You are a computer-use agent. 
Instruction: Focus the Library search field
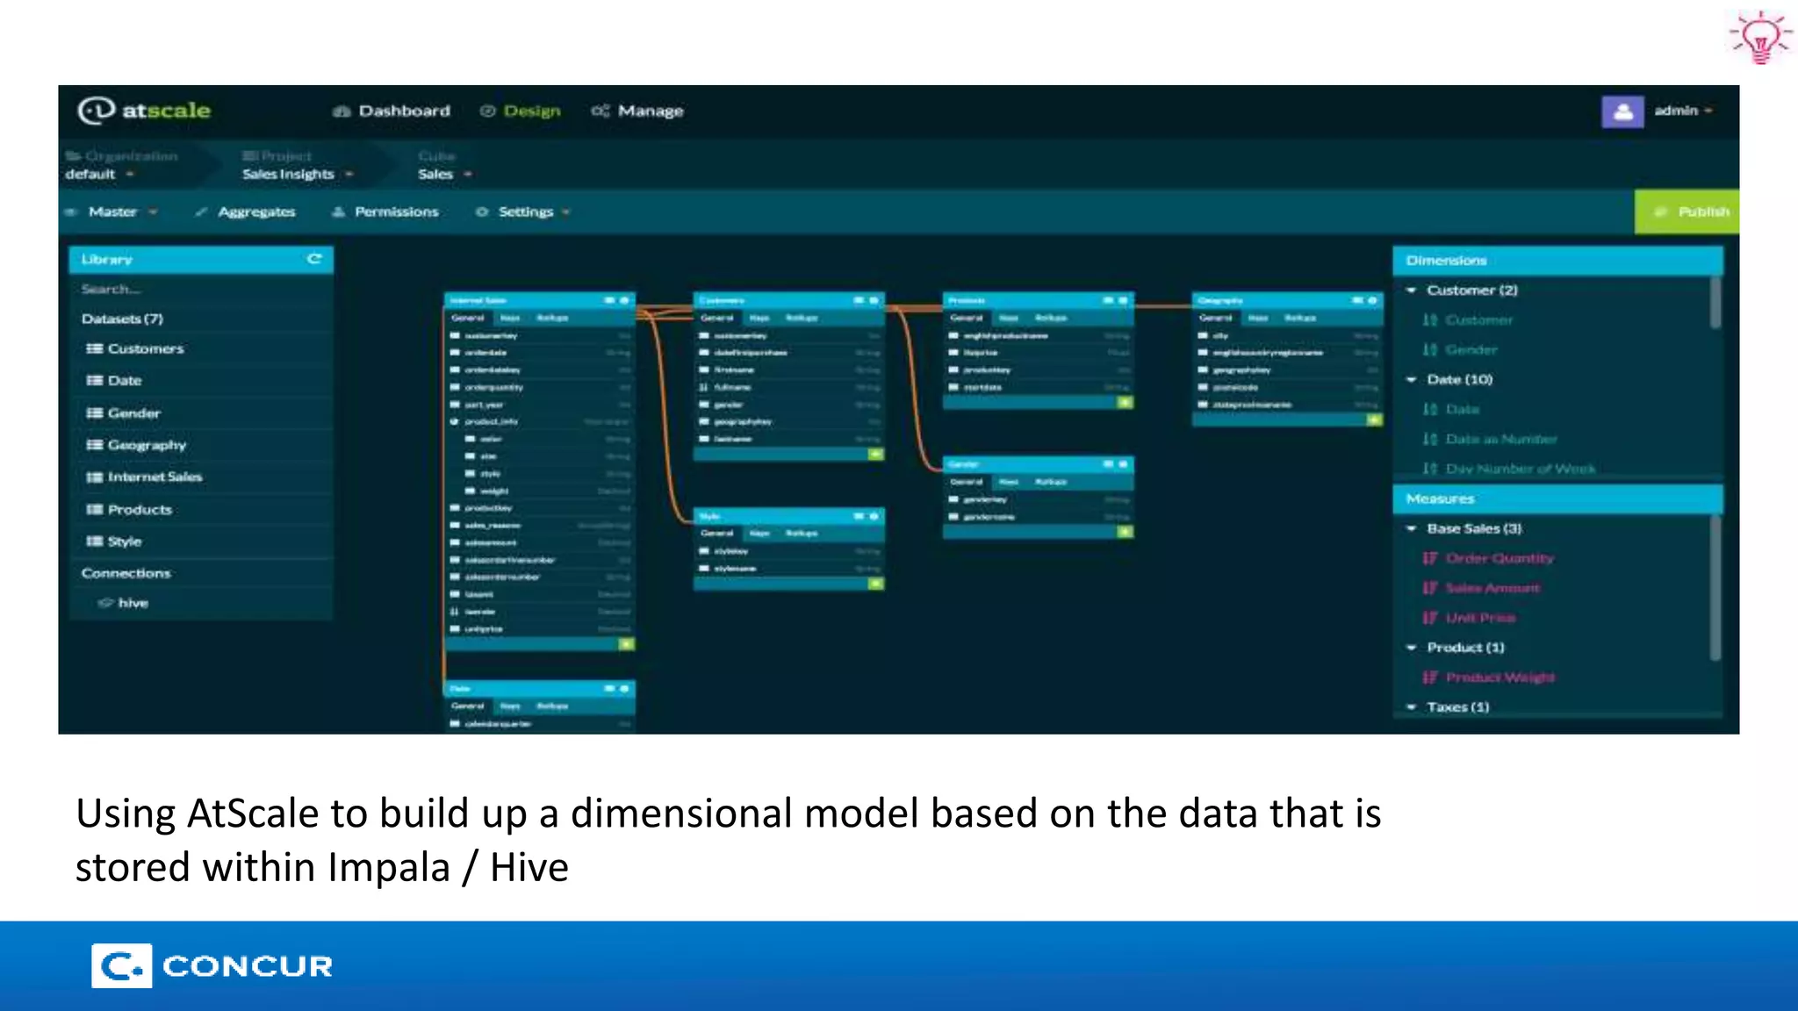coord(201,289)
